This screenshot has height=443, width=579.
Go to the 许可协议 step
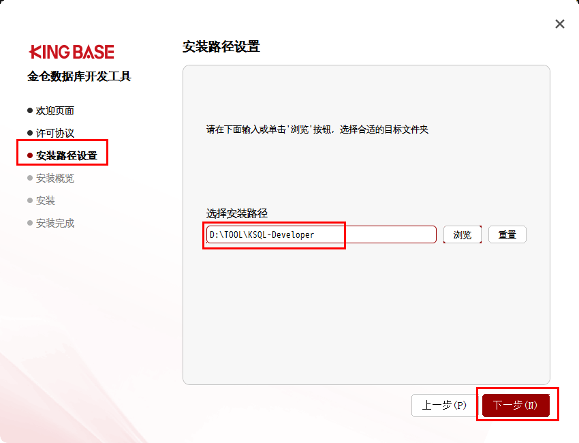coord(55,133)
